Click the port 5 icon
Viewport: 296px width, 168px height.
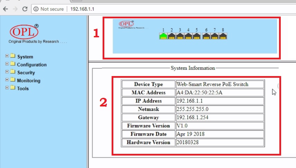click(197, 36)
